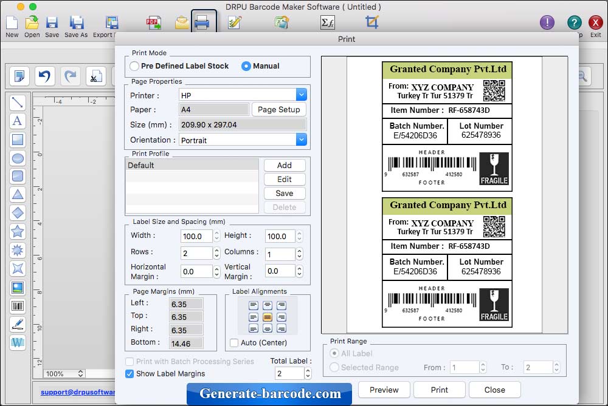This screenshot has width=608, height=406.
Task: Click Edit print profile button
Action: 284,179
